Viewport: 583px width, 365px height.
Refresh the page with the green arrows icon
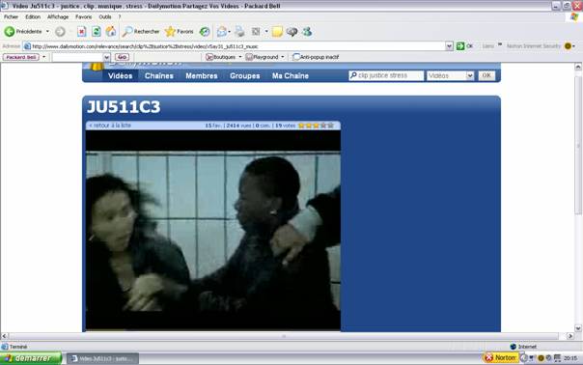click(97, 32)
